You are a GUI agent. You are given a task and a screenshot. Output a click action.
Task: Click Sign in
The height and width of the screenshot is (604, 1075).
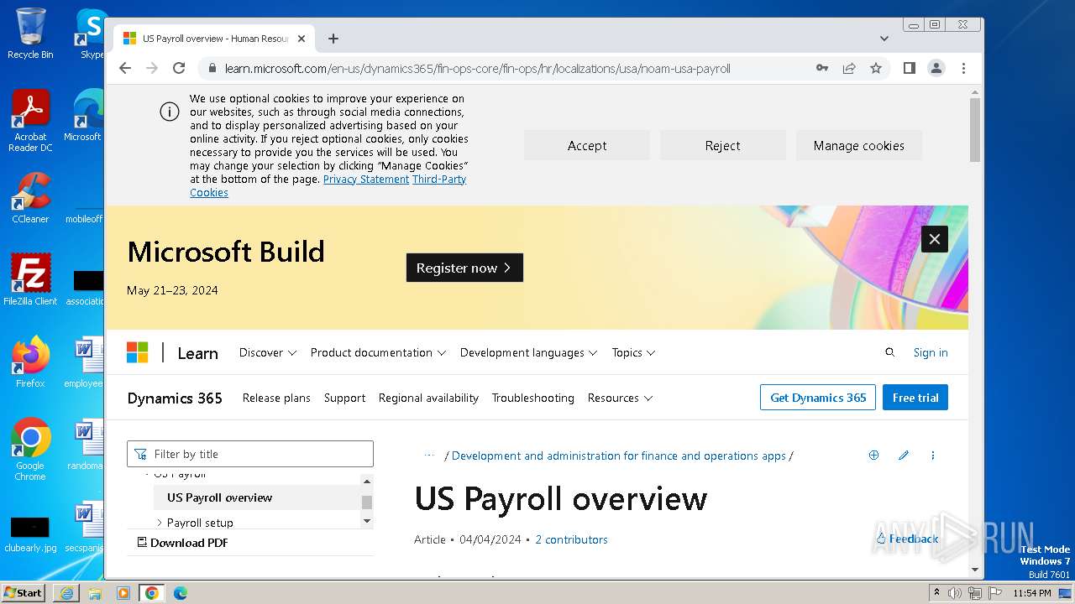point(931,353)
